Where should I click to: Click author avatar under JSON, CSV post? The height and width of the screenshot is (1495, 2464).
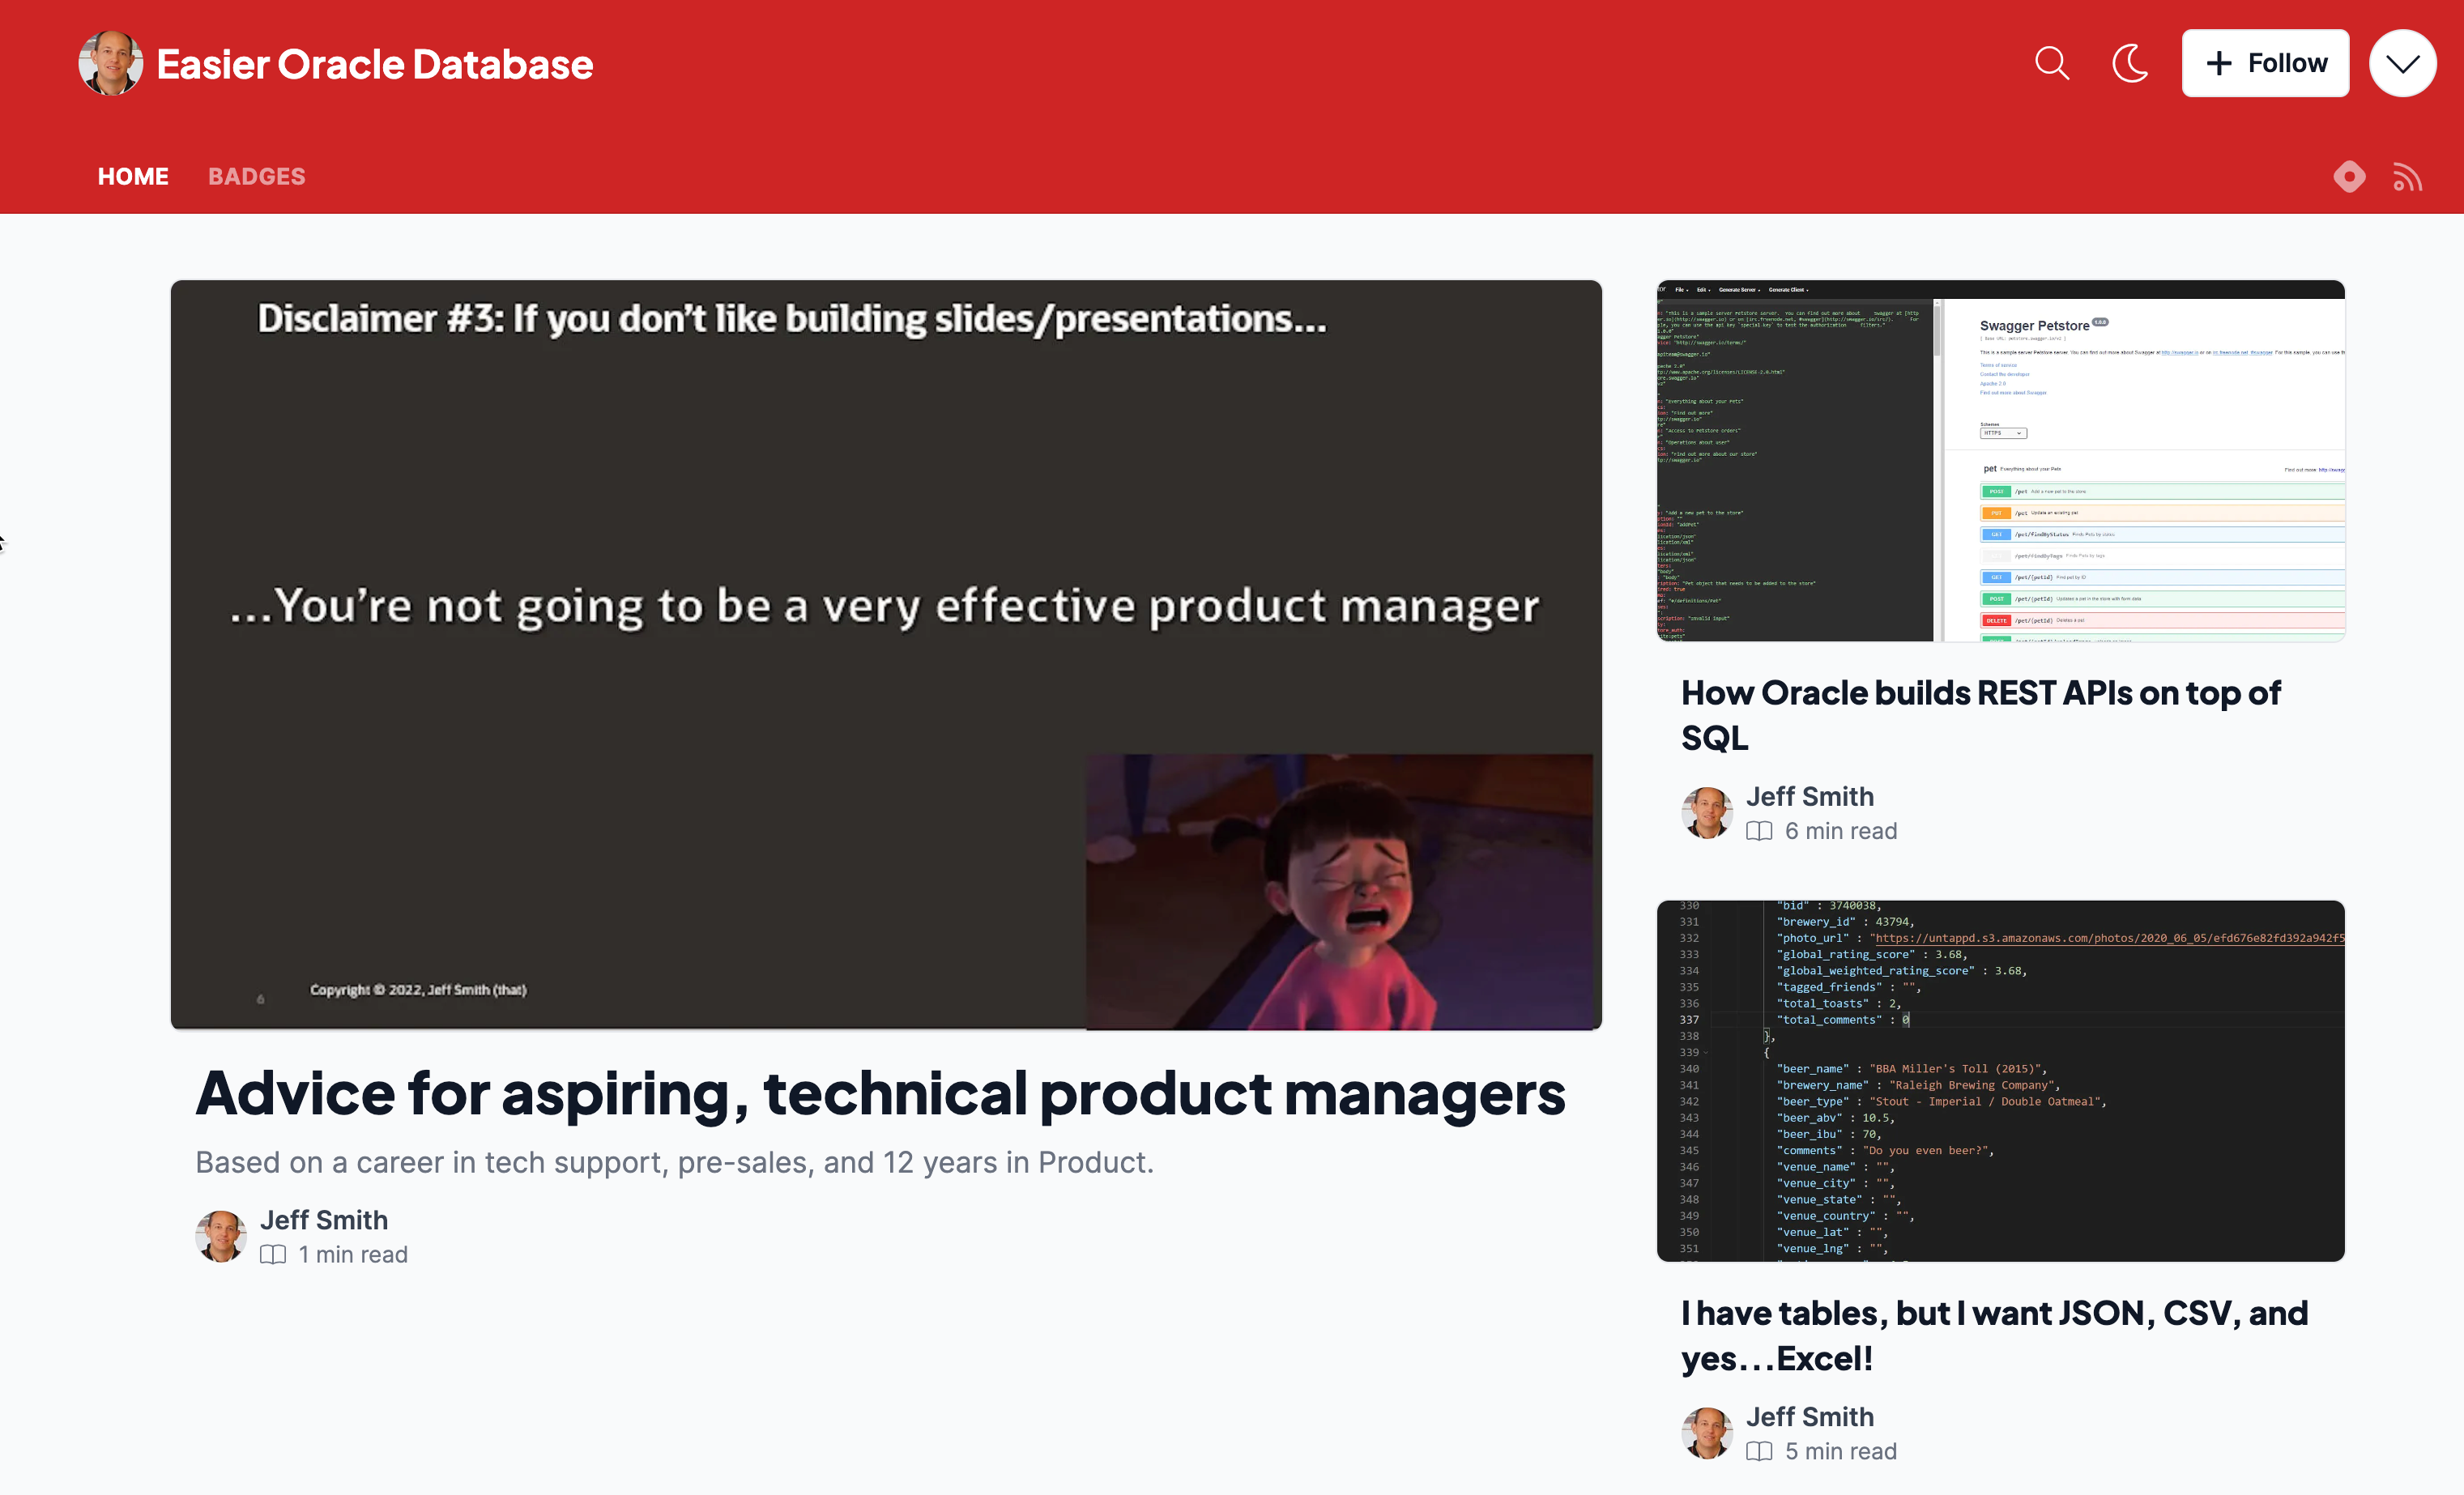[x=1707, y=1433]
